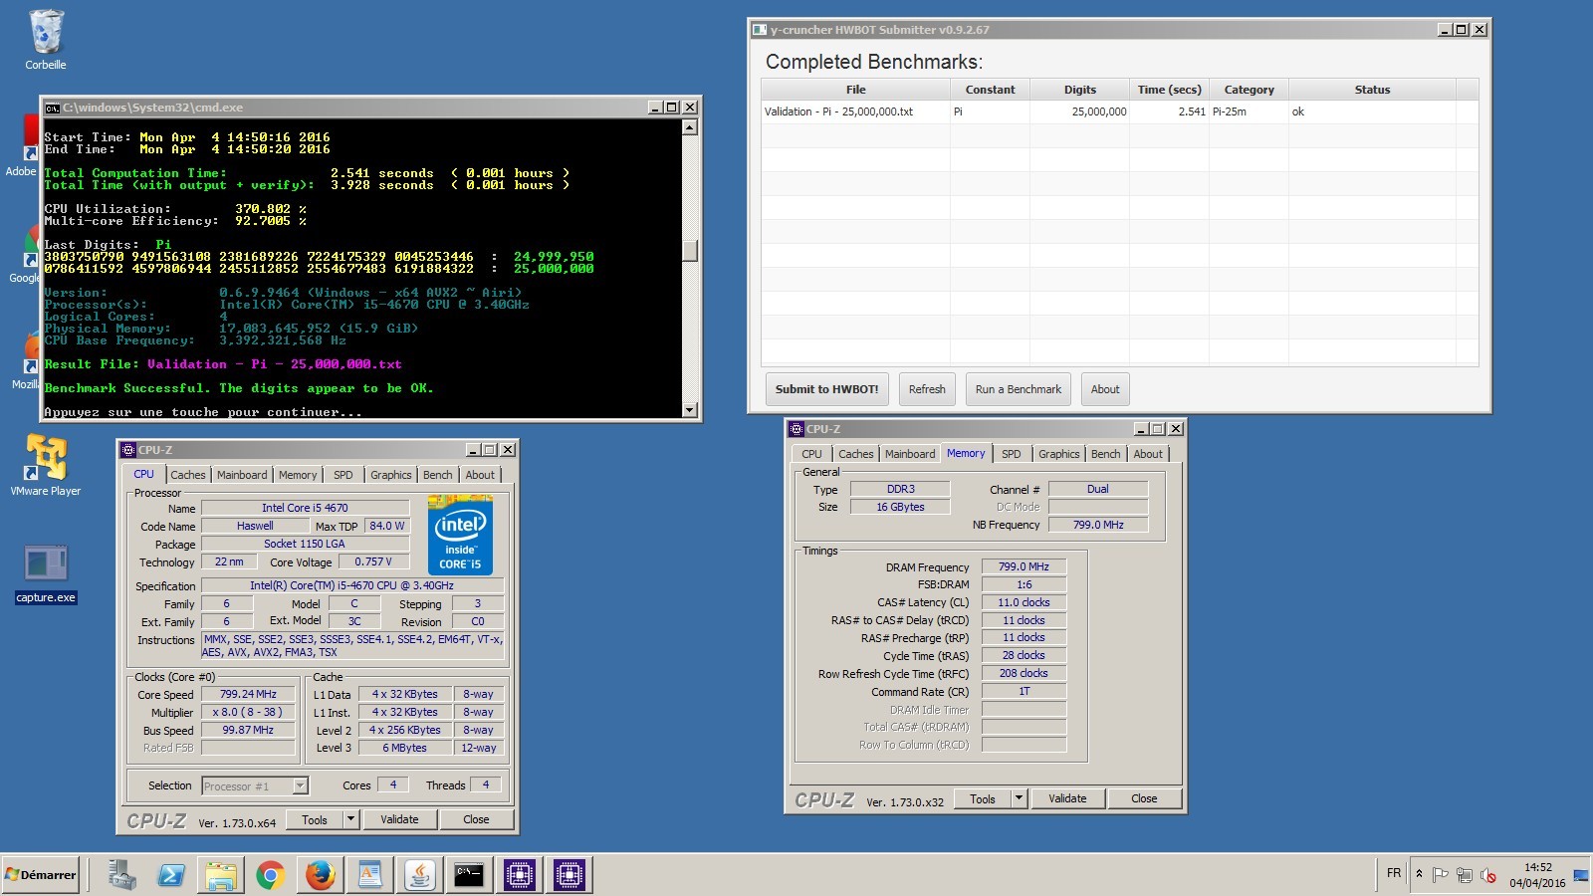Click the taskbar clock showing 14:52
Screen dimensions: 1593x896
point(1537,875)
